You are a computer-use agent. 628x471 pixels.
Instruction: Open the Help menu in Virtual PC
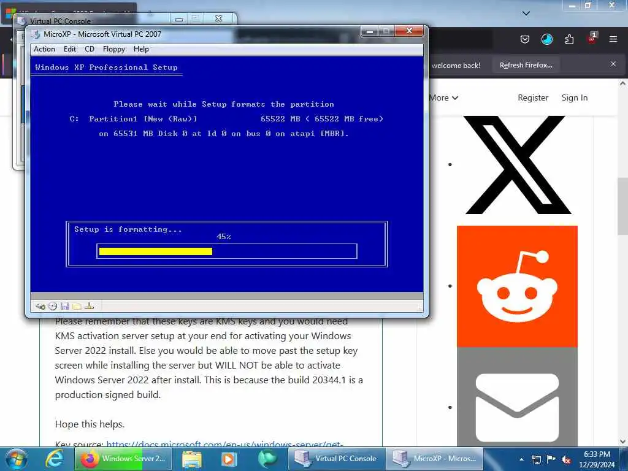coord(141,49)
